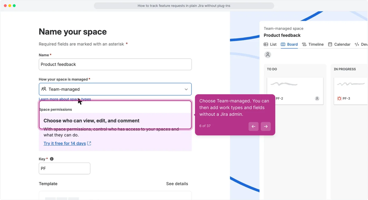Click the people icon in the Team-managed dropdown
The width and height of the screenshot is (368, 200).
point(44,89)
